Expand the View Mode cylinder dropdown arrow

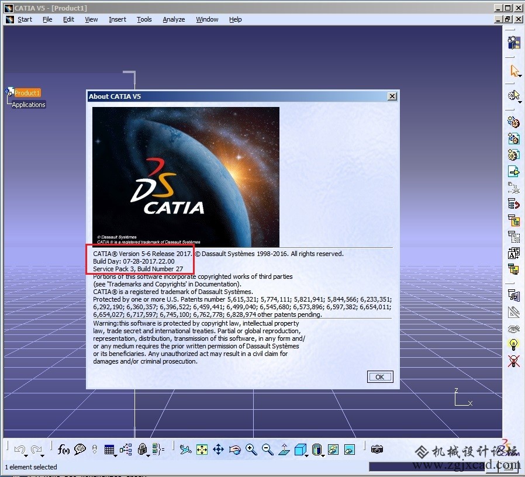[x=323, y=456]
